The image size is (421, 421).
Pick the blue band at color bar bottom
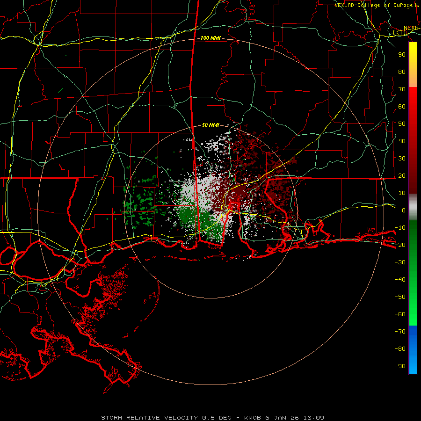pyautogui.click(x=413, y=350)
